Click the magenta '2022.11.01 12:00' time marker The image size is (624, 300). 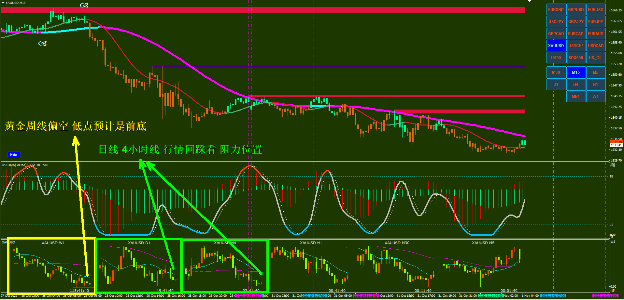(x=605, y=296)
